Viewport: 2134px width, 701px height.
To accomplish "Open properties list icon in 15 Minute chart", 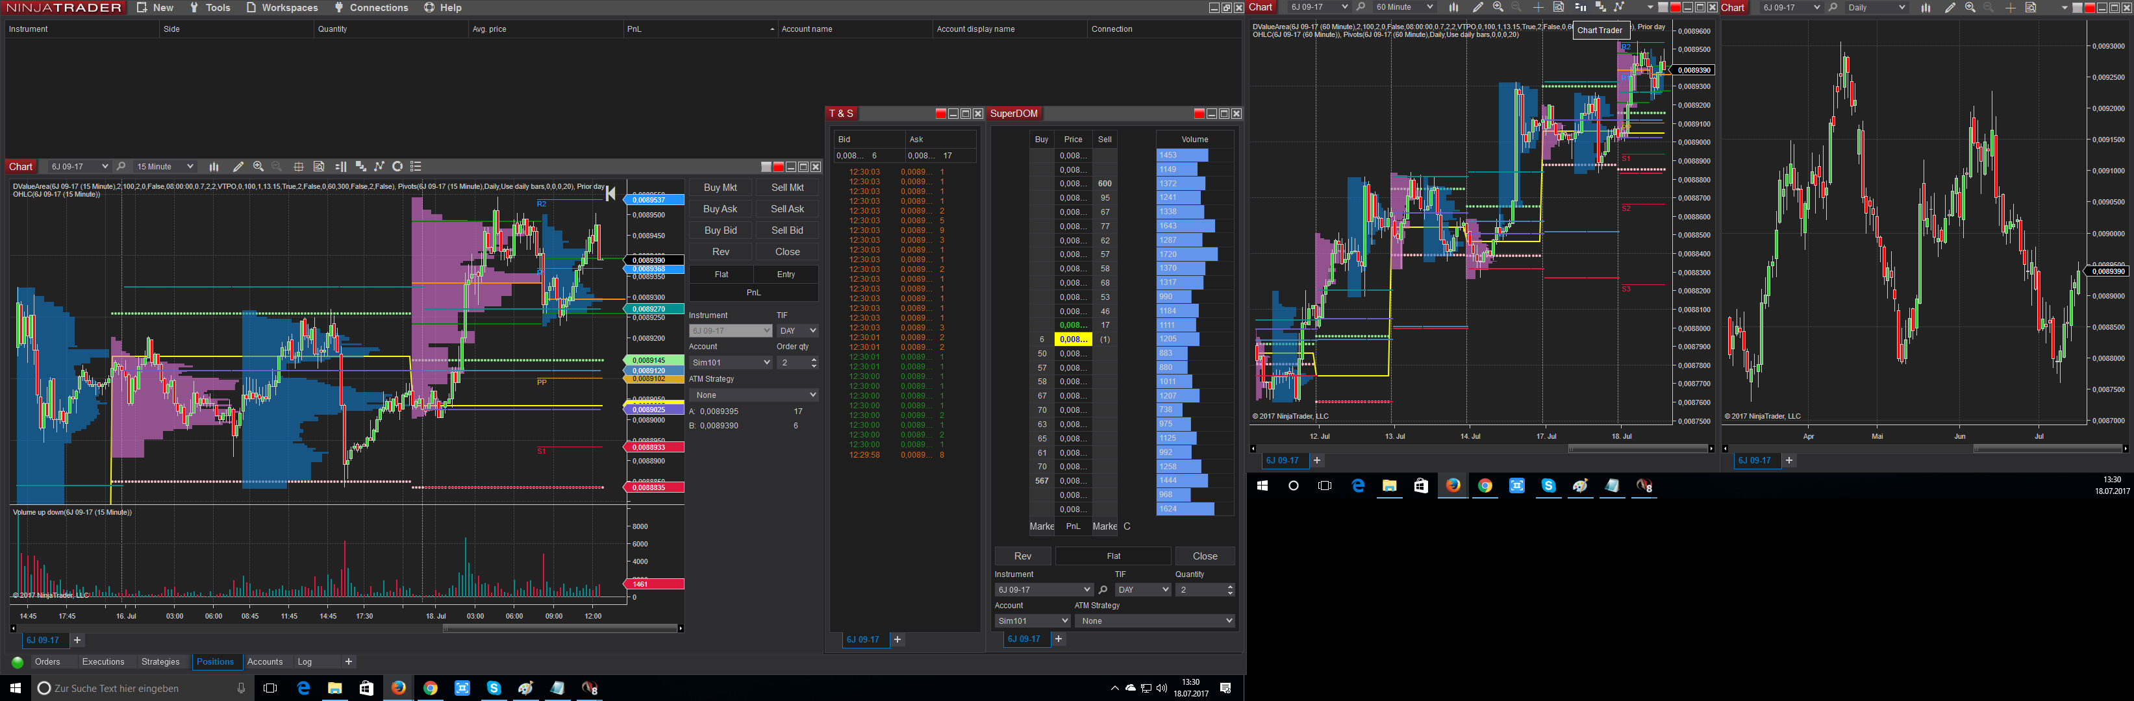I will pyautogui.click(x=417, y=166).
